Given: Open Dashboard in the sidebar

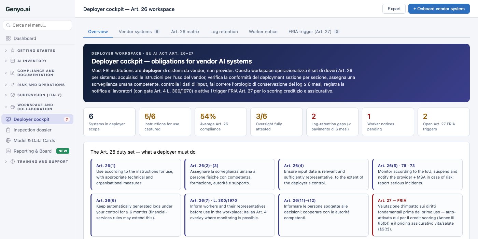Looking at the screenshot, I should [x=37, y=39].
